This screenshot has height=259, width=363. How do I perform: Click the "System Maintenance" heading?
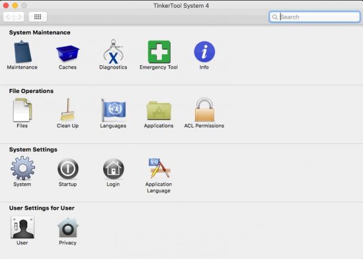pos(40,33)
